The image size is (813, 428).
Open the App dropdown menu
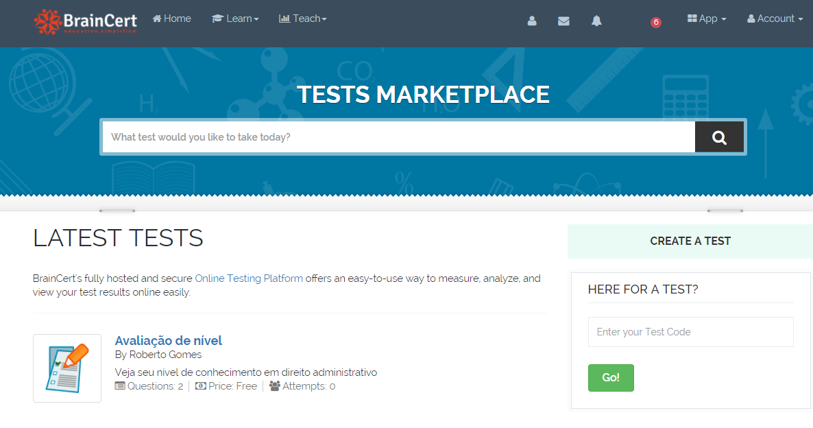pyautogui.click(x=707, y=19)
